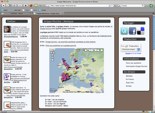The width and height of the screenshot is (155, 113).
Task: Click the pink marker in Sweden
Action: pyautogui.click(x=75, y=60)
